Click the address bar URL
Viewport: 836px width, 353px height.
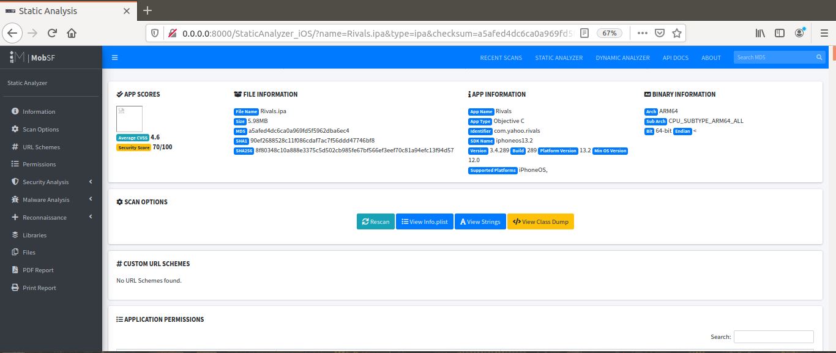[x=377, y=33]
